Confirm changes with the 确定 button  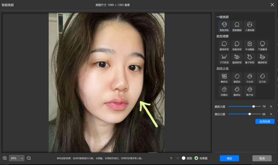coord(229,158)
